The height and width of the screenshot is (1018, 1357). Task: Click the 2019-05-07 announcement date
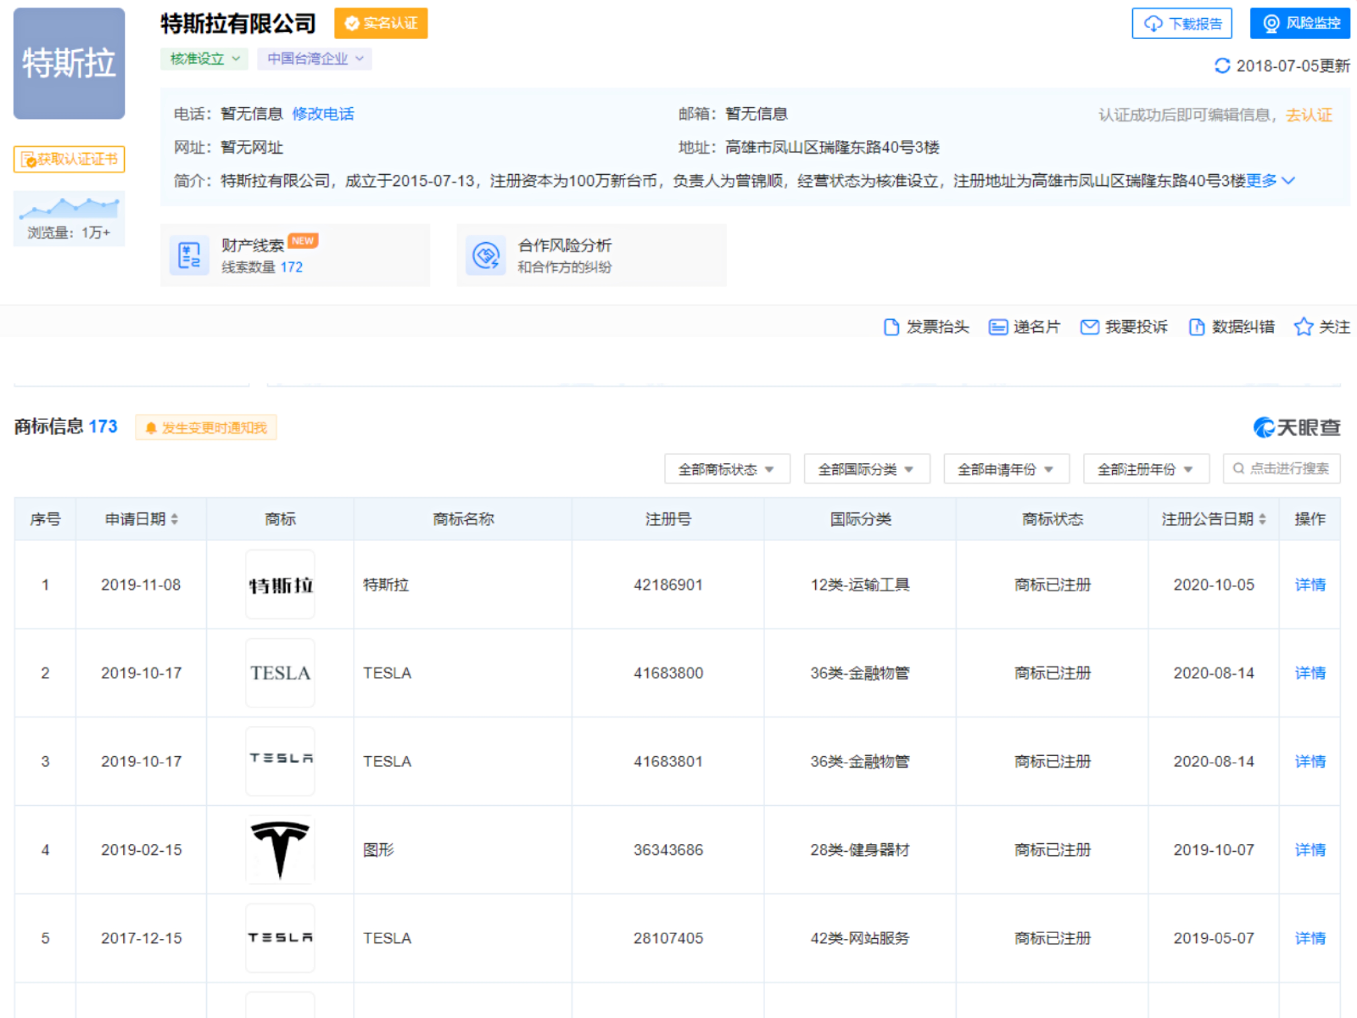coord(1214,938)
